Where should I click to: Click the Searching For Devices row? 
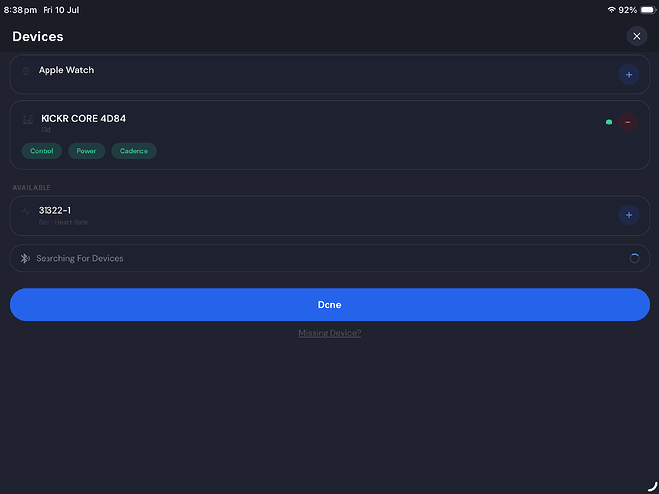coord(329,258)
